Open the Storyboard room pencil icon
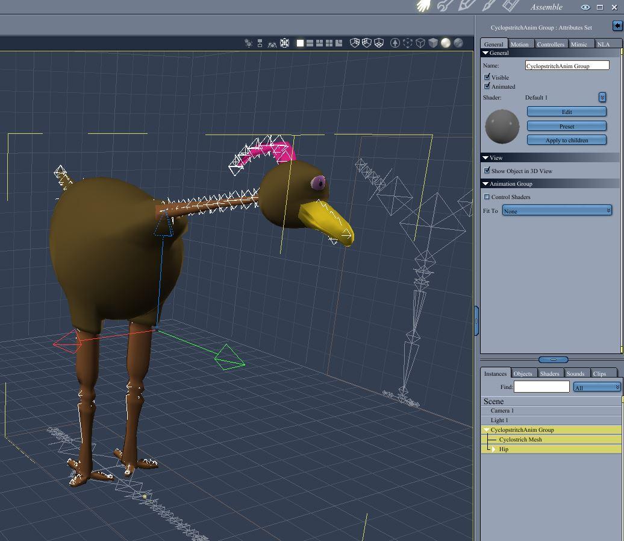Screen dimensions: 624x541 coord(467,5)
